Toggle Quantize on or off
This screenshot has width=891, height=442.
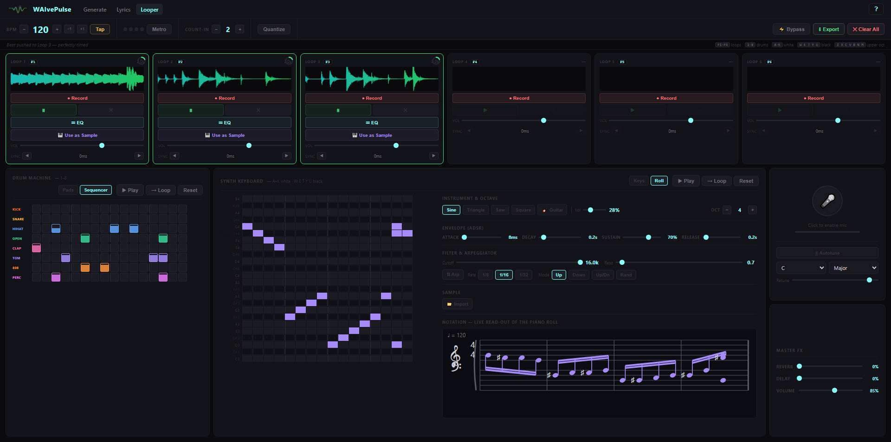click(274, 29)
